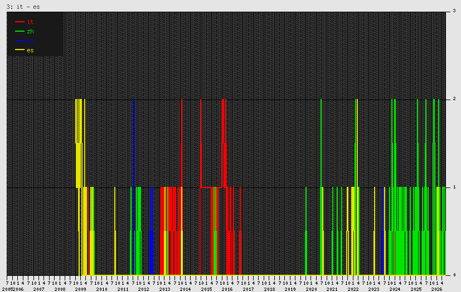Click the 2024 year label
Image resolution: width=461 pixels, height=292 pixels.
click(x=395, y=289)
